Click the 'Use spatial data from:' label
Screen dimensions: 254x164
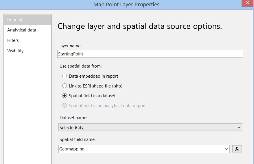tap(81, 66)
